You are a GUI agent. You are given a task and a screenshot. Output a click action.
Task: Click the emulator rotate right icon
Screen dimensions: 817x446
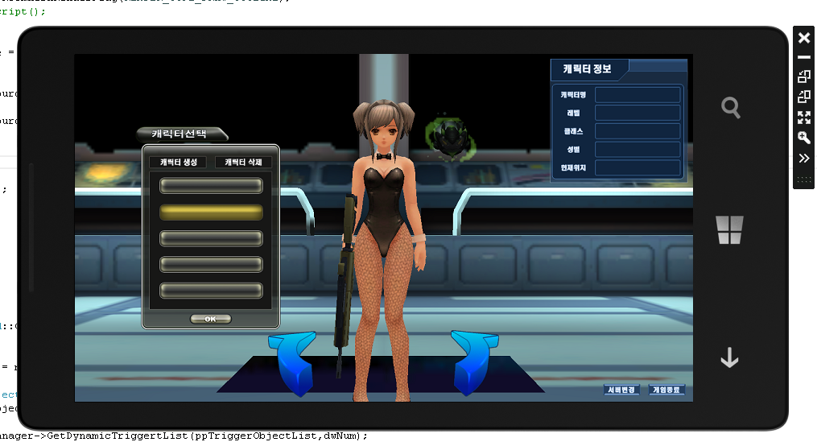803,97
